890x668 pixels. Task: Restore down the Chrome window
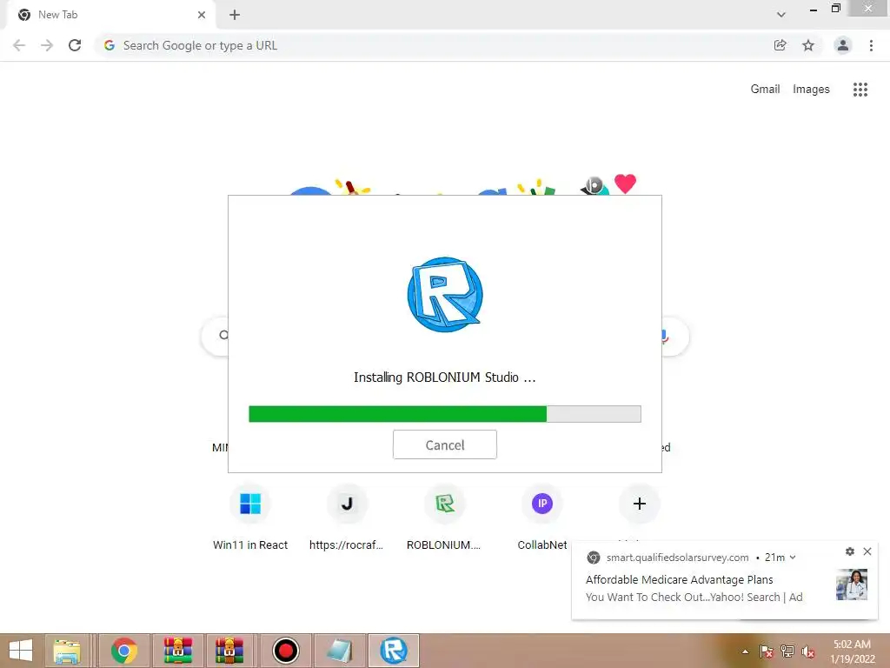pyautogui.click(x=835, y=9)
